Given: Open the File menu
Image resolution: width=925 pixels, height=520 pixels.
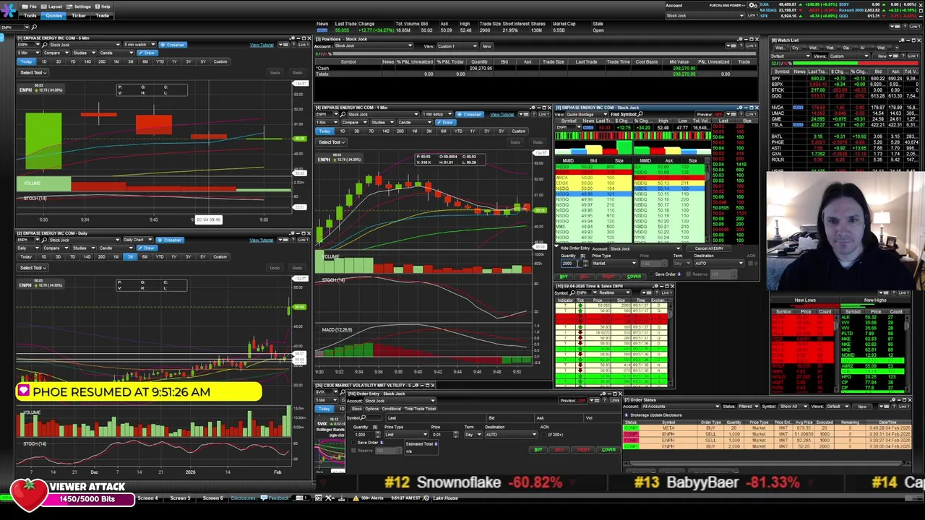Looking at the screenshot, I should (x=30, y=6).
